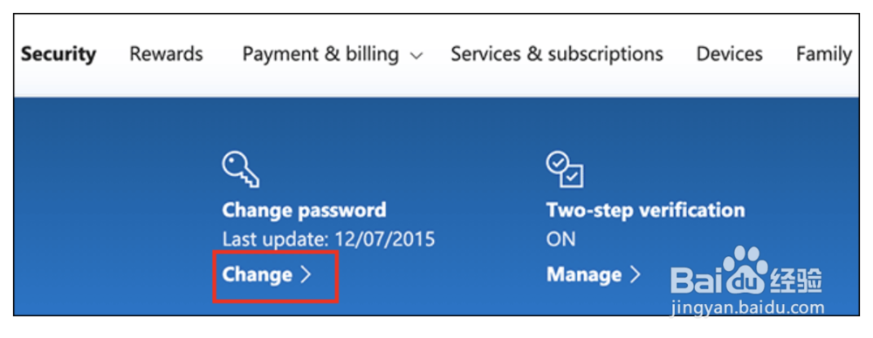Screen dimensions: 873x338
Task: Click the Manage link for two-step verification
Action: [x=594, y=274]
